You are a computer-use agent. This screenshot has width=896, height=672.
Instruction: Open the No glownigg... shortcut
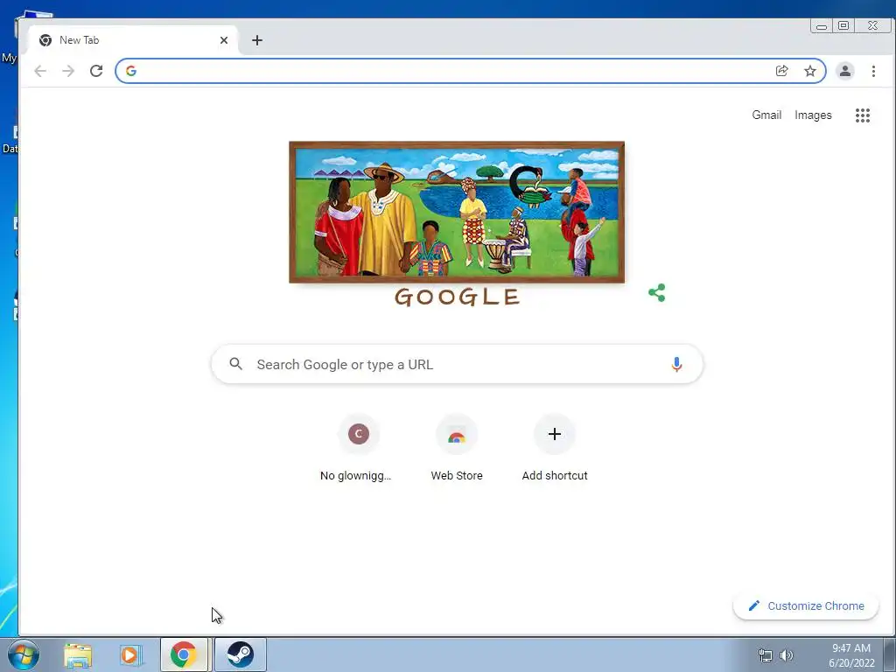pyautogui.click(x=358, y=449)
